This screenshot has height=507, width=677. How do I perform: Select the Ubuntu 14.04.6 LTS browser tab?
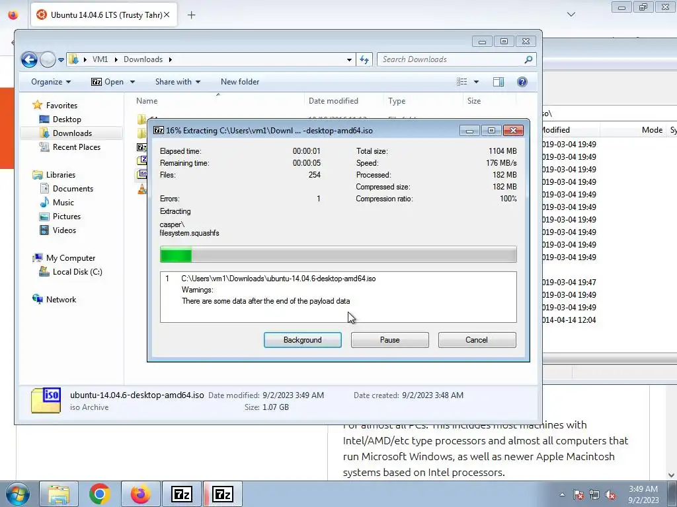click(x=104, y=15)
